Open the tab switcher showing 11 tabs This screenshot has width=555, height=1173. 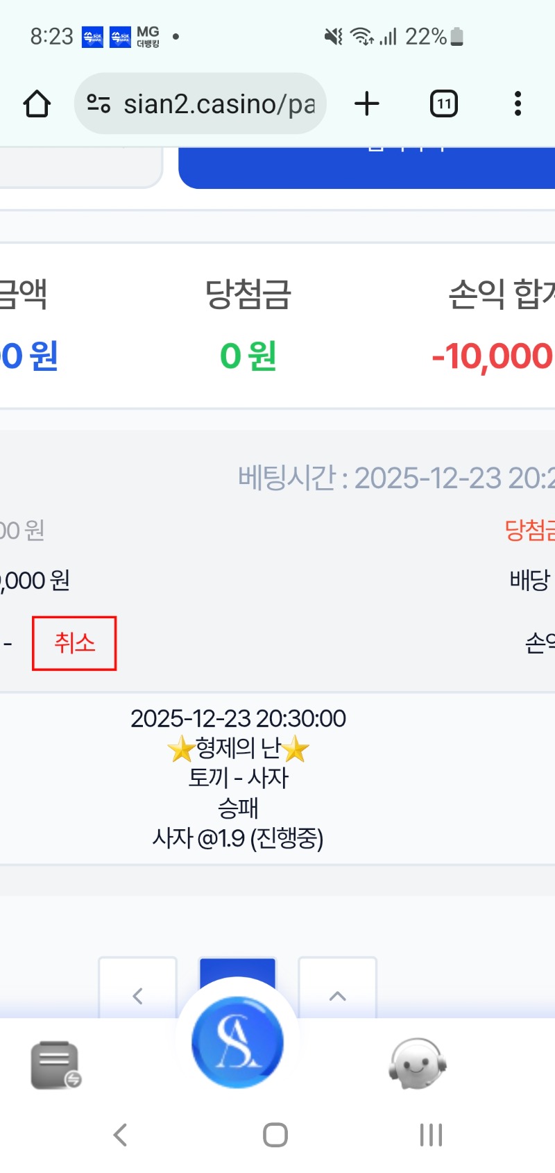(x=443, y=104)
